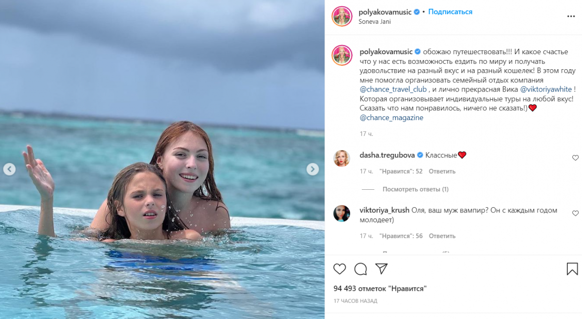582x319 pixels.
Task: Open @chance_travel_club mention link
Action: click(393, 89)
